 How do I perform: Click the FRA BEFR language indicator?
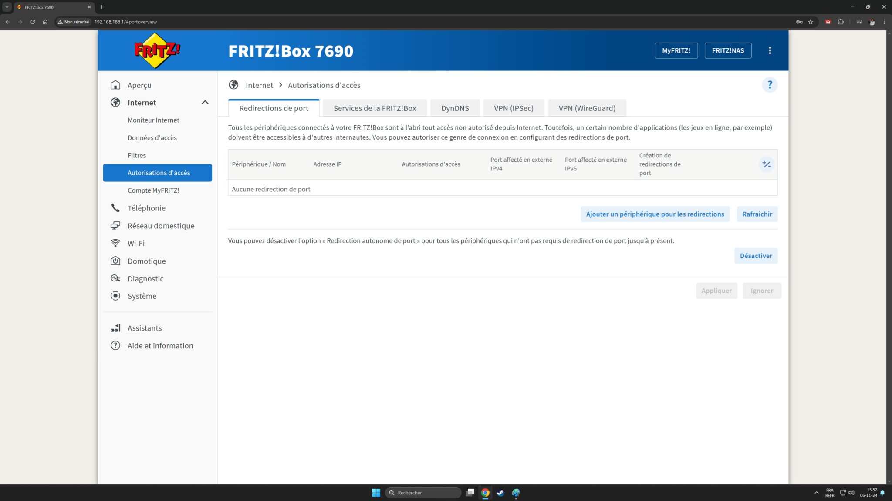click(830, 493)
